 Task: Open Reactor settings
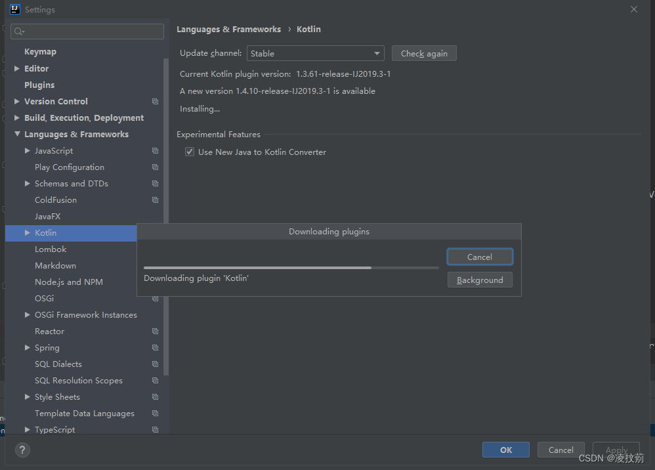click(x=49, y=331)
